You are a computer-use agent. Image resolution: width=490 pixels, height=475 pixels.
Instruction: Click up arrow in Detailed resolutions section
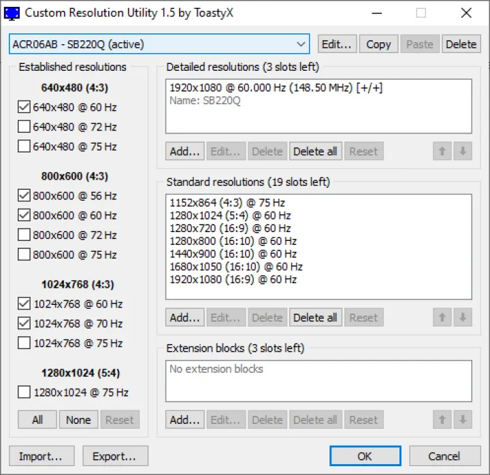pos(442,151)
